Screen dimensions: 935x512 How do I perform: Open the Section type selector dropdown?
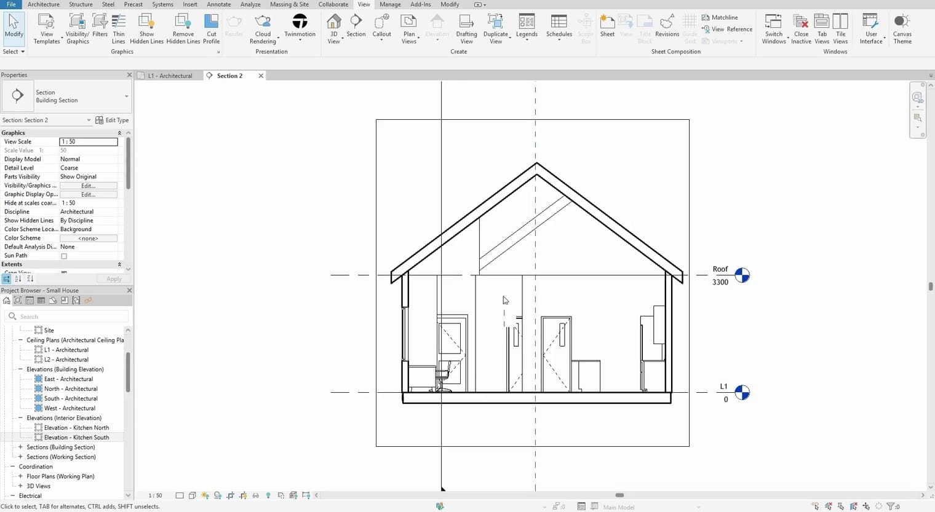[127, 96]
